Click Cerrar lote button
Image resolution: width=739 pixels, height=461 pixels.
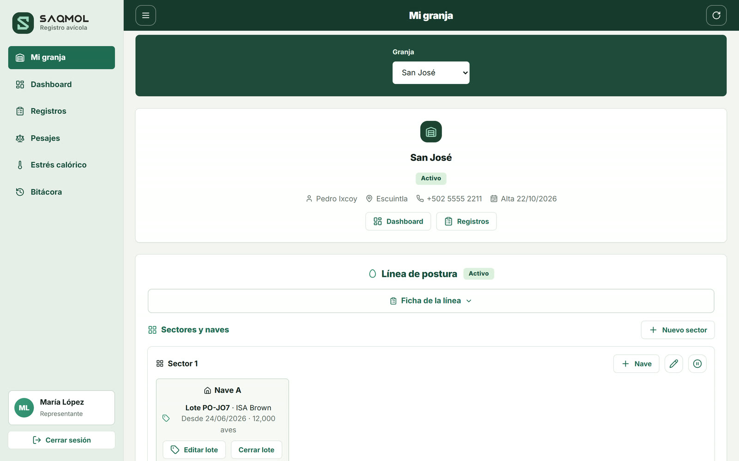pyautogui.click(x=256, y=450)
